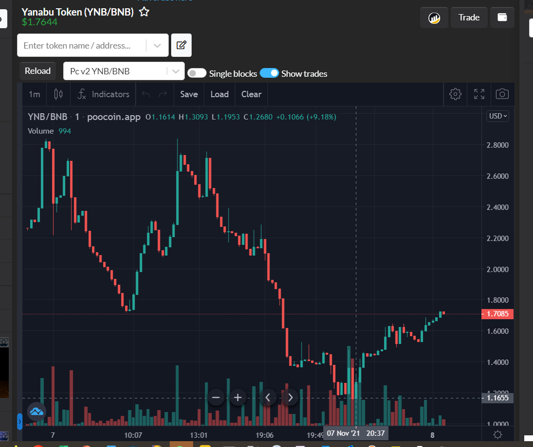The image size is (533, 447).
Task: Click the $1.7644 token price
Action: point(39,22)
